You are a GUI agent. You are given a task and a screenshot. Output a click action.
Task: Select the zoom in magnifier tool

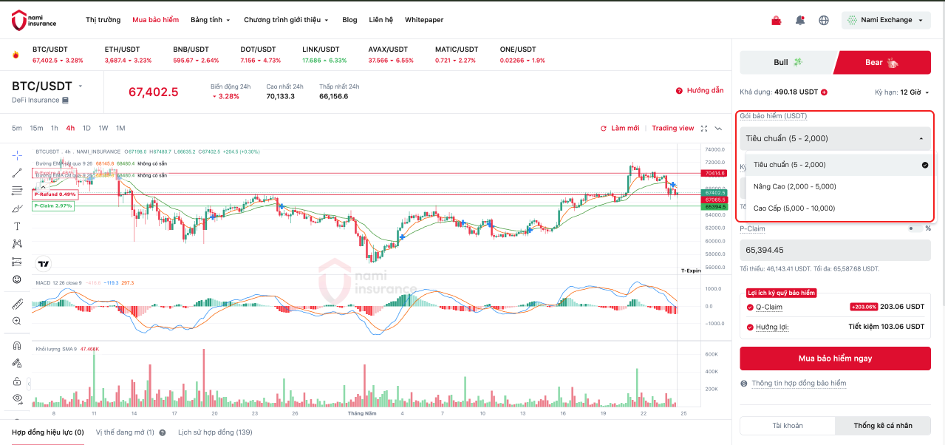16,321
